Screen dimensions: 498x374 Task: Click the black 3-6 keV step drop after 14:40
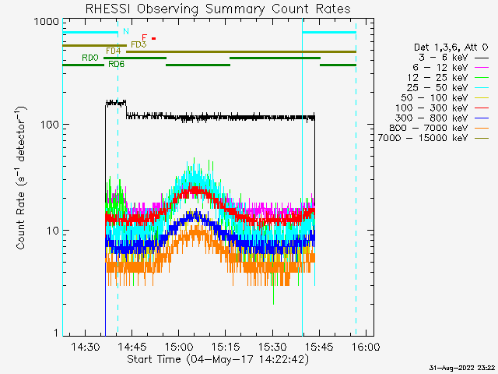tap(126, 110)
